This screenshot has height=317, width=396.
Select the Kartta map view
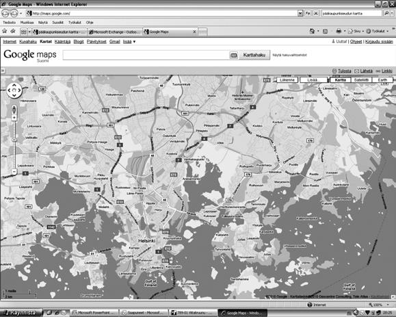pos(340,80)
